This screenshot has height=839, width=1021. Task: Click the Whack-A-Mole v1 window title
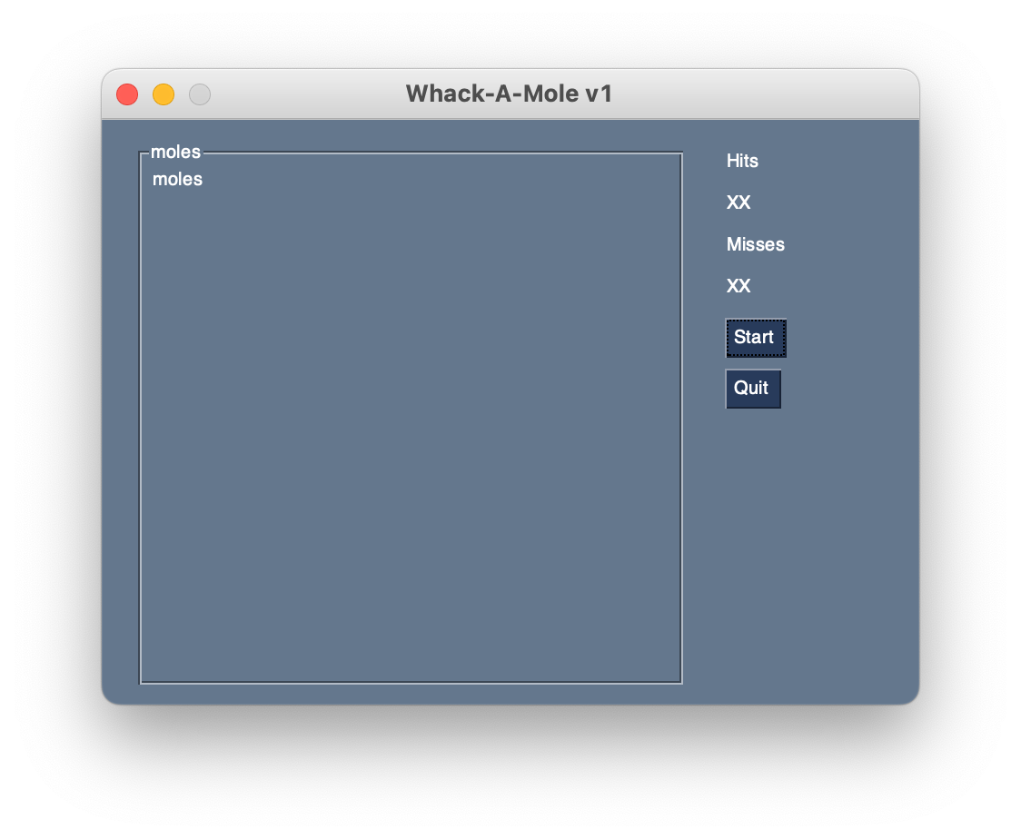click(x=510, y=94)
